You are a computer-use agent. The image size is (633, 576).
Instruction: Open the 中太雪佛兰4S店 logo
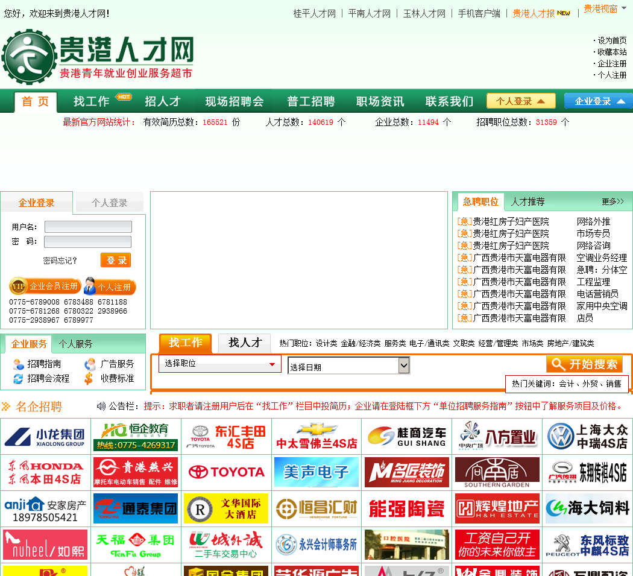tap(316, 437)
